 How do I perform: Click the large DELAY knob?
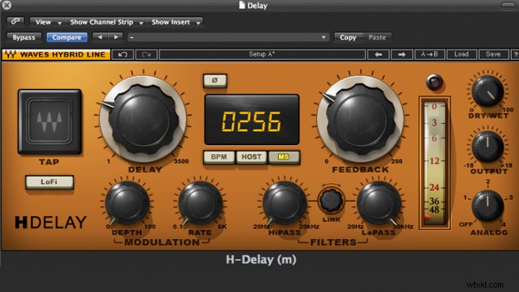143,119
